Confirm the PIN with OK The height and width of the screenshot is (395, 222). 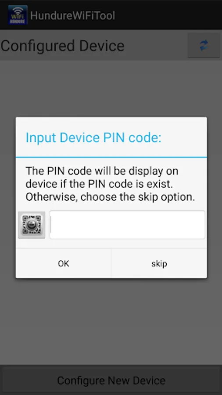tap(63, 263)
